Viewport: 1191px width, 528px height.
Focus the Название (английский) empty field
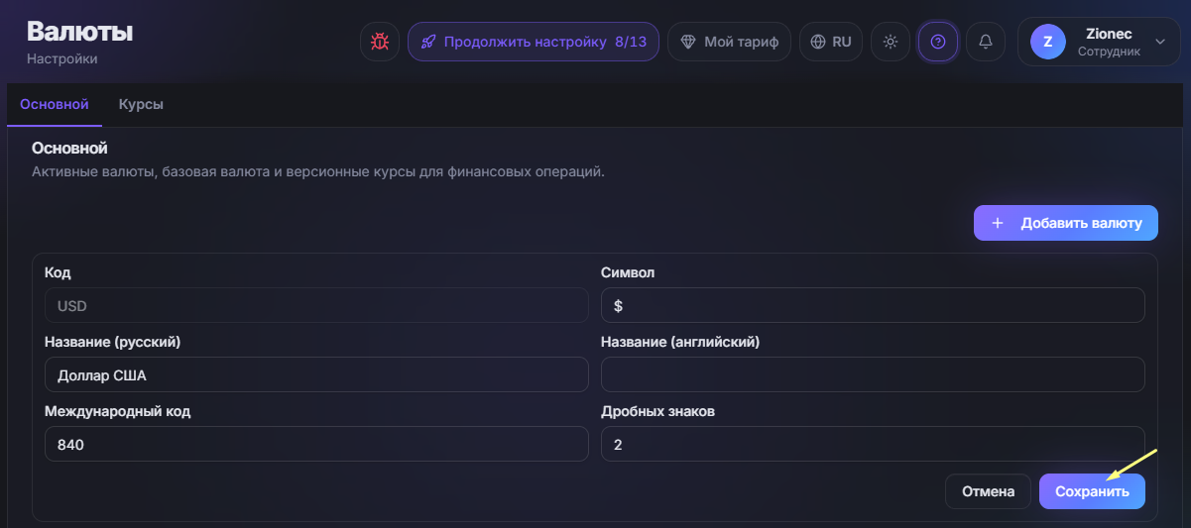[x=873, y=374]
